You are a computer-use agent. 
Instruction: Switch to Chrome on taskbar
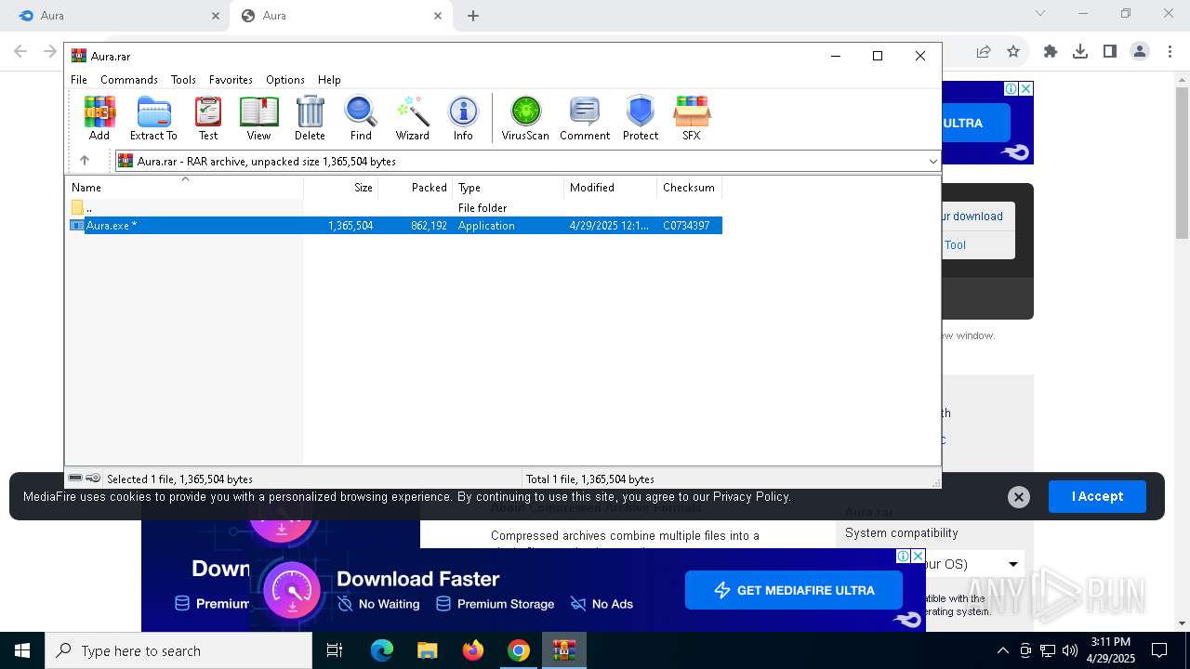(519, 650)
